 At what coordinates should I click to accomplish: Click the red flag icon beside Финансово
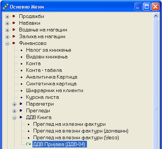14,43
